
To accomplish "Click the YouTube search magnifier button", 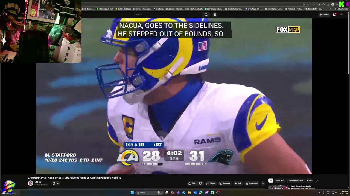I will [x=206, y=14].
